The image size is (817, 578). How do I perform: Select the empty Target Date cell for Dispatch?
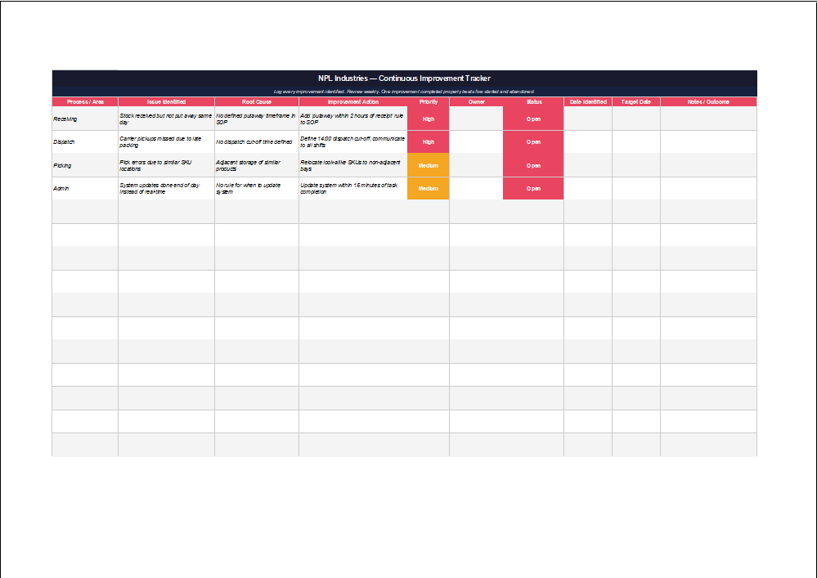pyautogui.click(x=635, y=142)
